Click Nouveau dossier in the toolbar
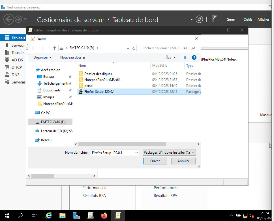Image resolution: width=274 pixels, height=221 pixels. pyautogui.click(x=73, y=57)
